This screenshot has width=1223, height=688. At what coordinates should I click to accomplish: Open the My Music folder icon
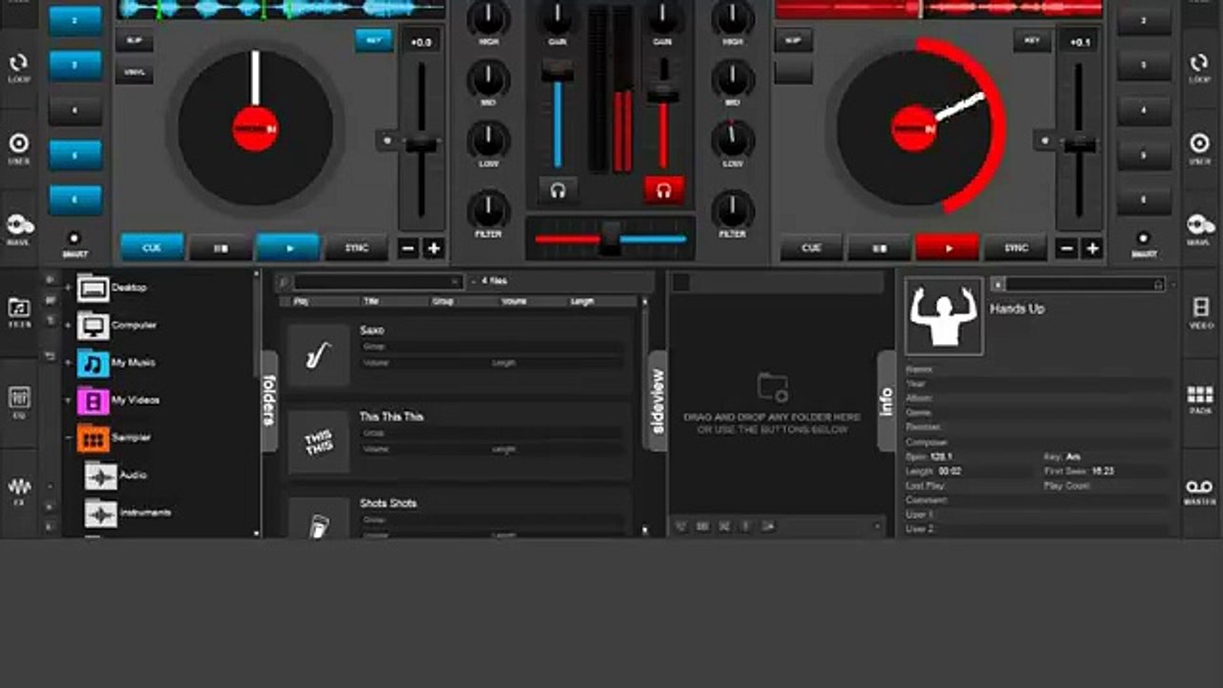pyautogui.click(x=94, y=363)
